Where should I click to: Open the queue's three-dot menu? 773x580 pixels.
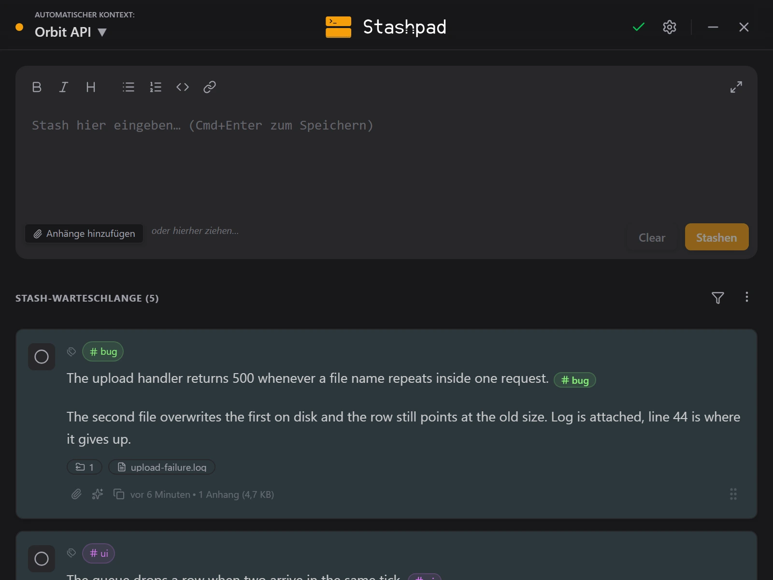click(x=747, y=297)
